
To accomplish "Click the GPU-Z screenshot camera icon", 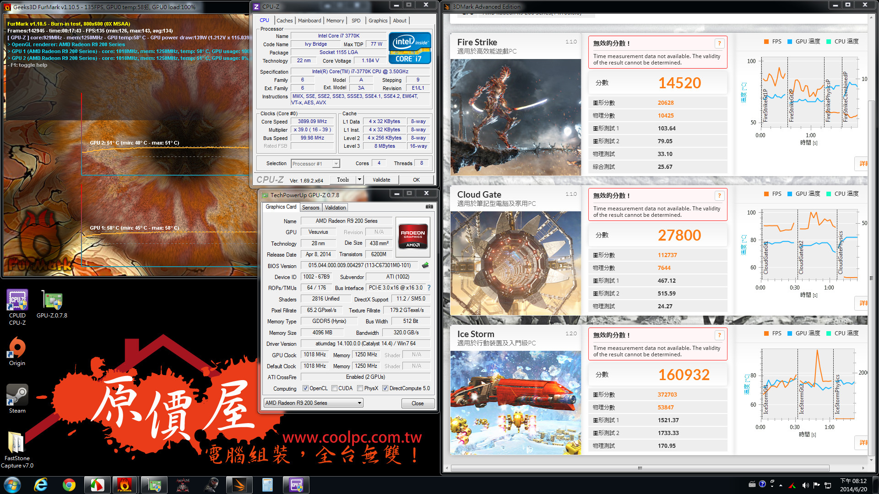I will 429,207.
